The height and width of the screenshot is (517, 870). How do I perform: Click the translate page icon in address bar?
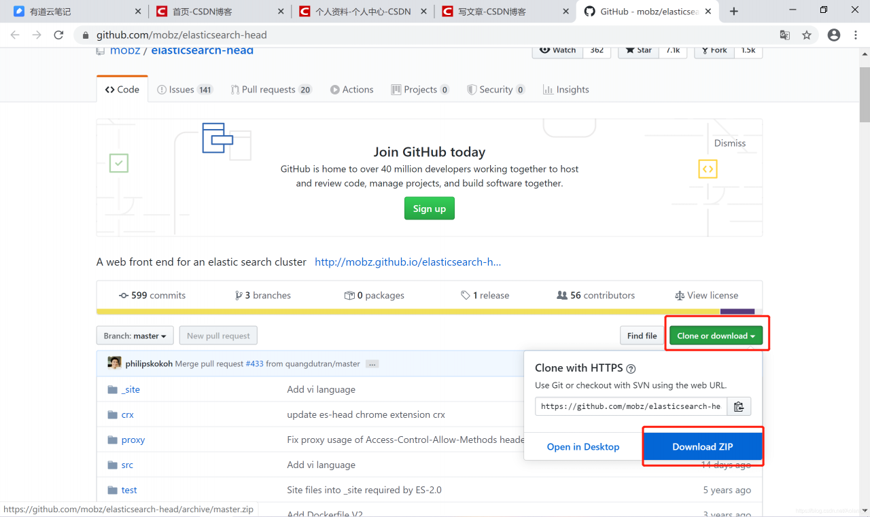coord(785,35)
